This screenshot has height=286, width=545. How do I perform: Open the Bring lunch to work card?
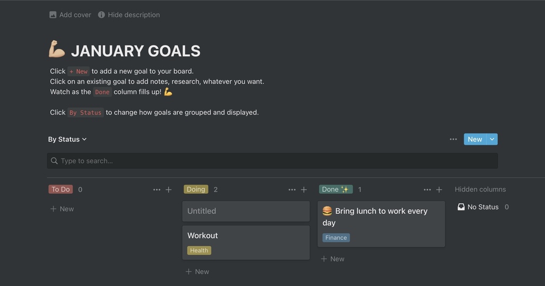pyautogui.click(x=381, y=217)
